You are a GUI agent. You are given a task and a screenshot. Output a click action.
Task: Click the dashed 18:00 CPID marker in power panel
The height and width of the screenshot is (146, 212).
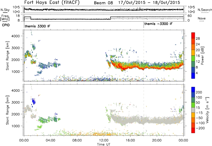(144, 56)
